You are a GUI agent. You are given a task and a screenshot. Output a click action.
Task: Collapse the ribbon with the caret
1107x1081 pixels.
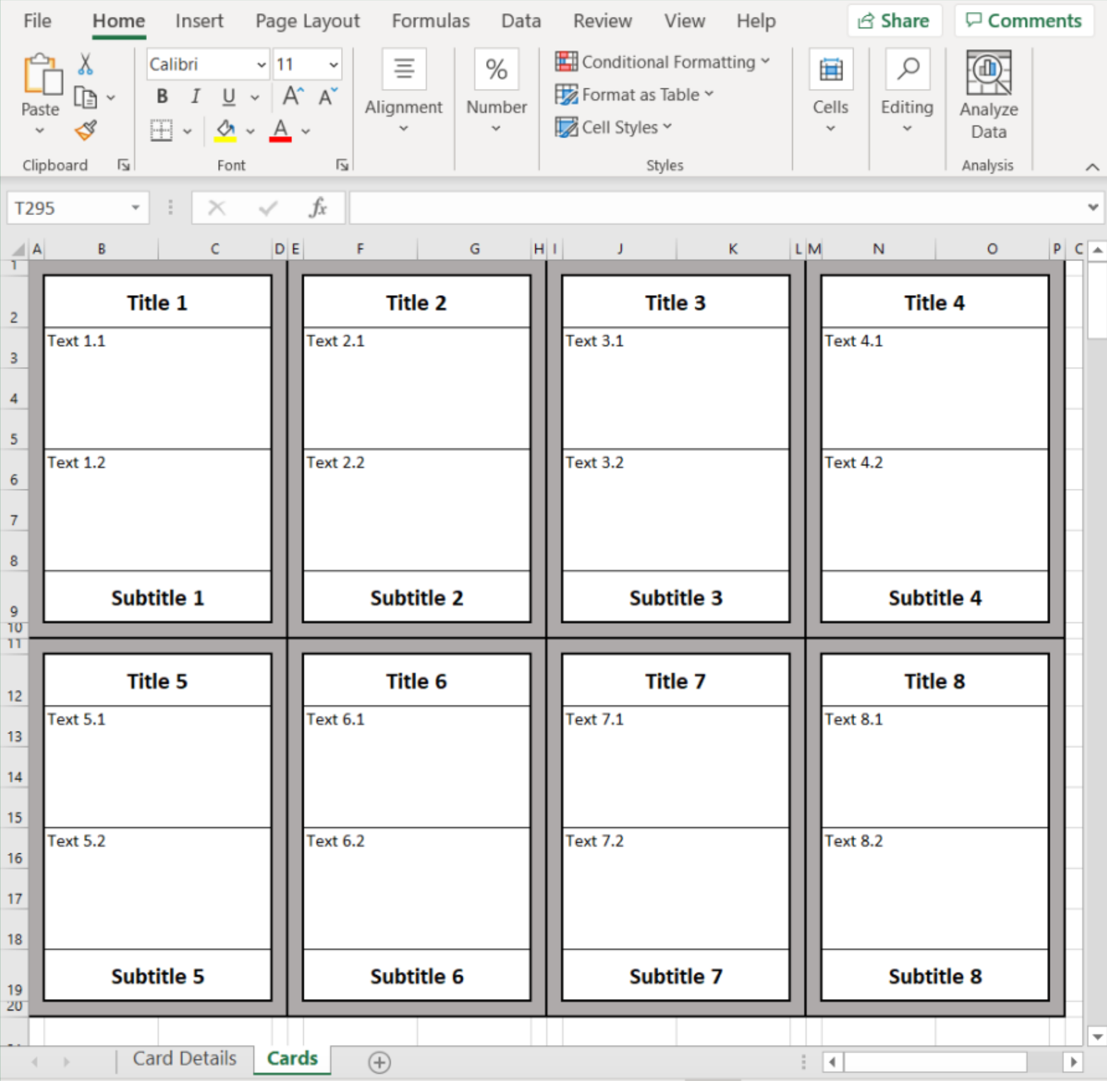[1093, 167]
